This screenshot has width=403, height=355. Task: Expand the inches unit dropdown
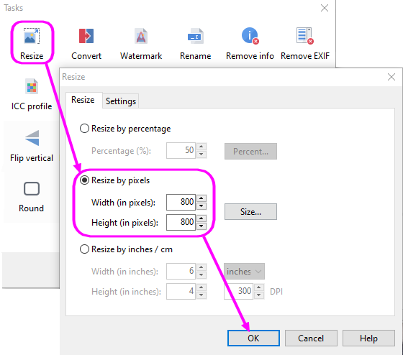click(x=244, y=272)
